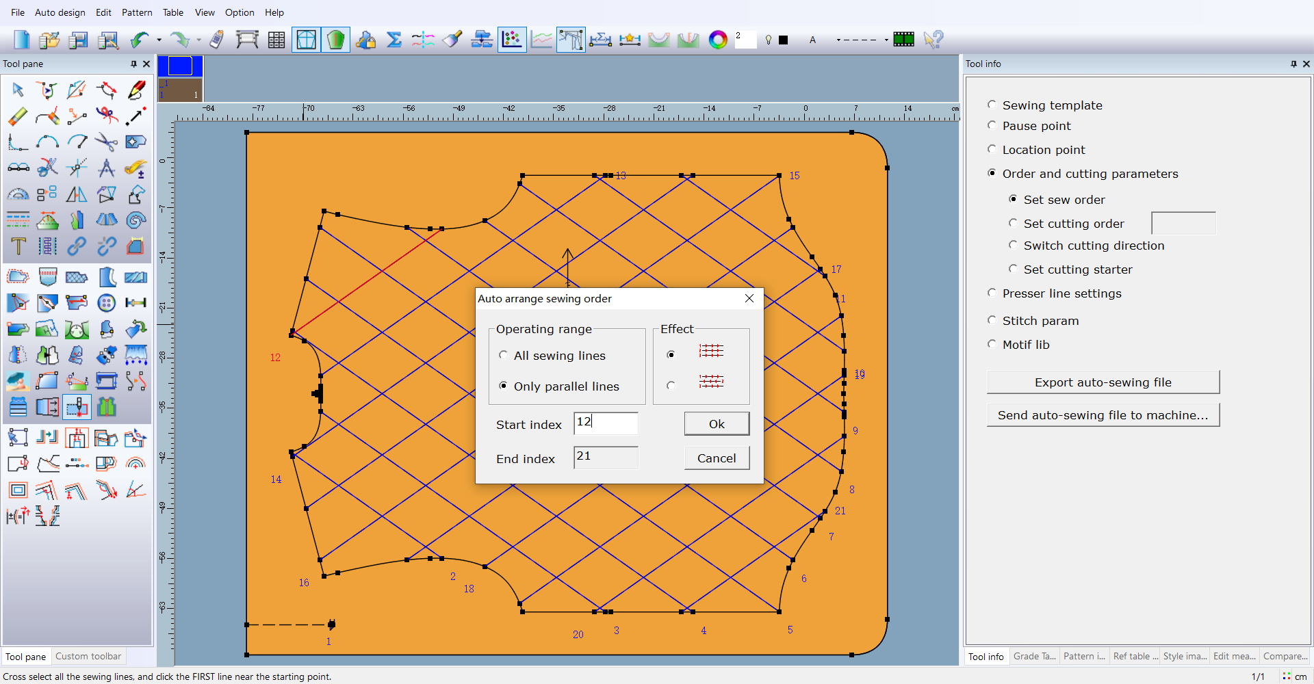
Task: Click the green film strip toolbar icon
Action: (903, 40)
